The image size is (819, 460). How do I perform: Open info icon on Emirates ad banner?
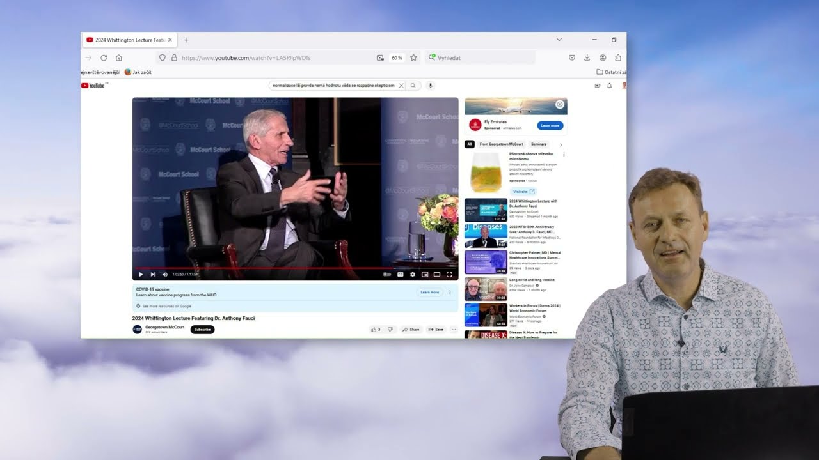560,104
